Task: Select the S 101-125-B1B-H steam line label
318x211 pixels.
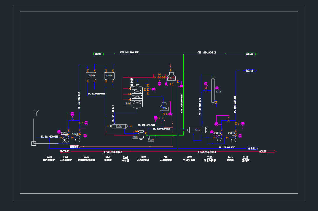Action: click(113, 152)
